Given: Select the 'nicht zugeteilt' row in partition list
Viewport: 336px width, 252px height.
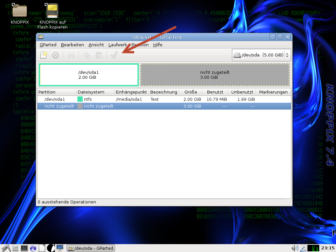Looking at the screenshot, I should (164, 106).
